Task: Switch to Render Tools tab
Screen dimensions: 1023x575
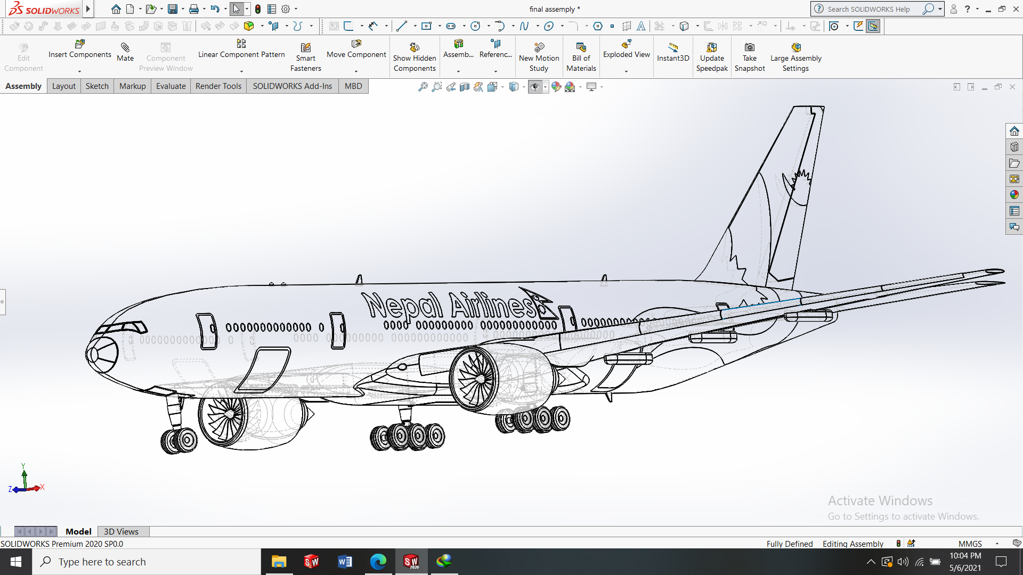Action: pos(218,86)
